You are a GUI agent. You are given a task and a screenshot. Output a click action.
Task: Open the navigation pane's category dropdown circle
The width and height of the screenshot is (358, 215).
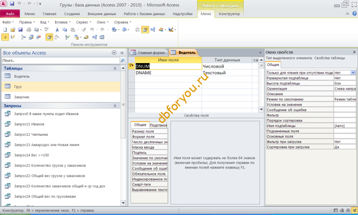[114, 53]
